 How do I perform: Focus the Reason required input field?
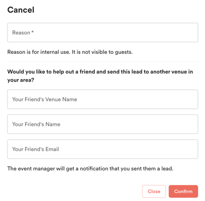[102, 32]
